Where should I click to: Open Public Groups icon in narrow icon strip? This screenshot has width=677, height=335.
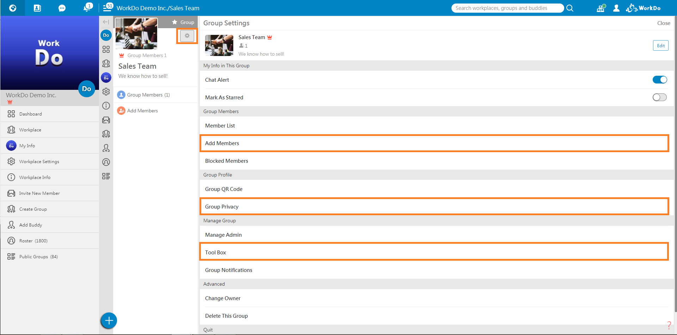tap(106, 176)
